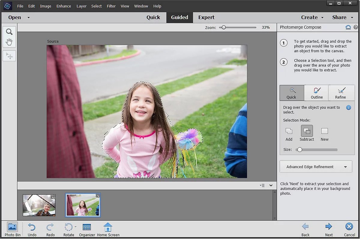The height and width of the screenshot is (239, 360).
Task: Select the Hand pan tool
Action: click(x=9, y=42)
